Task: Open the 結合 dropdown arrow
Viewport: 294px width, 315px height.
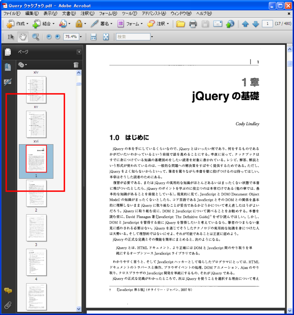Action: pyautogui.click(x=53, y=24)
